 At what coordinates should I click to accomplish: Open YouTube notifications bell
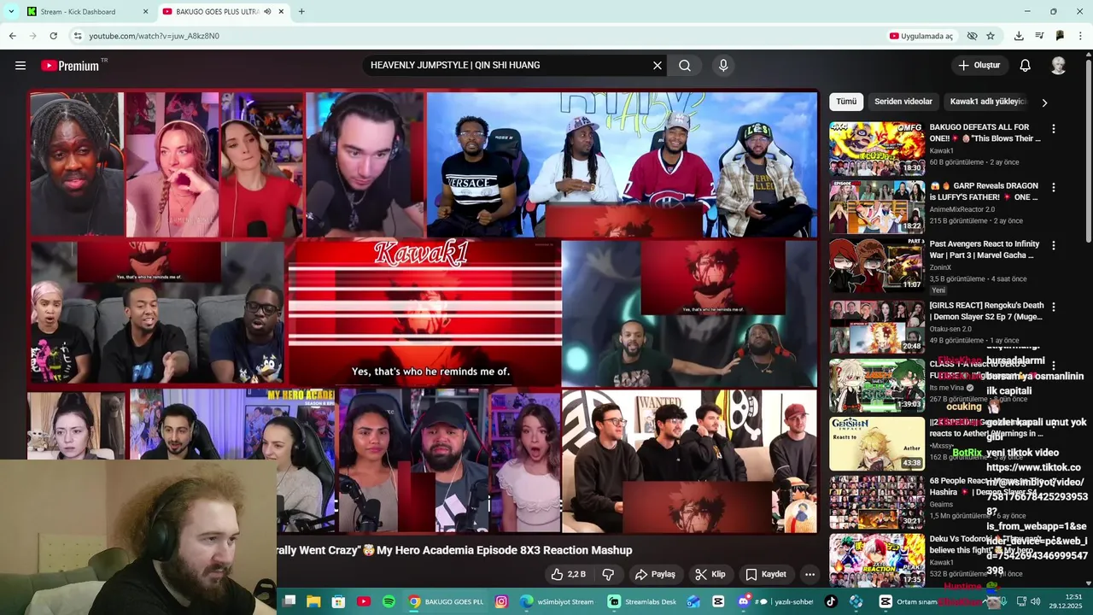[x=1026, y=65]
